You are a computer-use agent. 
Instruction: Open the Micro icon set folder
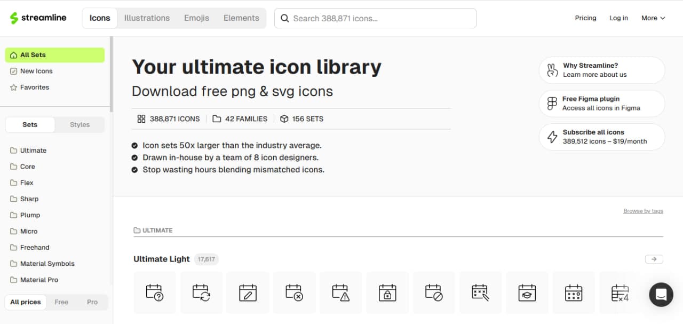pyautogui.click(x=24, y=231)
